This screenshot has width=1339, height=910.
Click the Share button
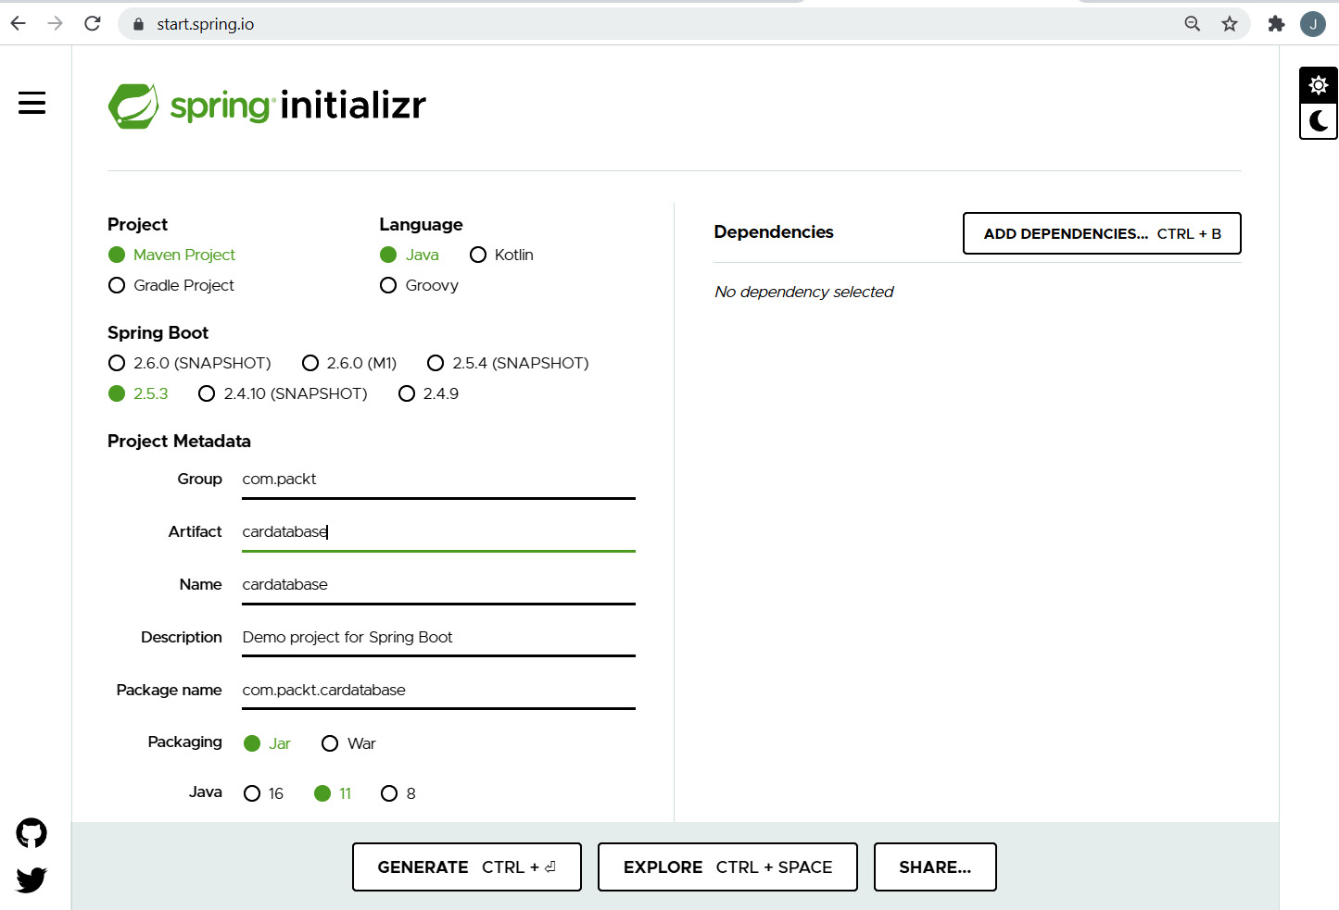pos(935,867)
